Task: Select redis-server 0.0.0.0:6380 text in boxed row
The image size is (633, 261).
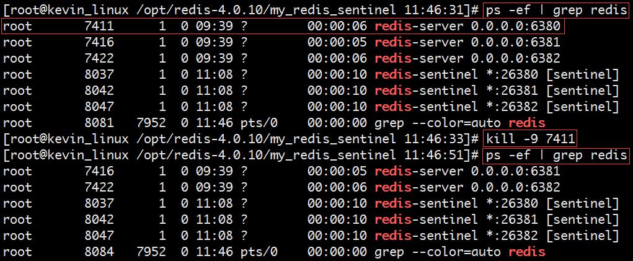Action: 467,27
